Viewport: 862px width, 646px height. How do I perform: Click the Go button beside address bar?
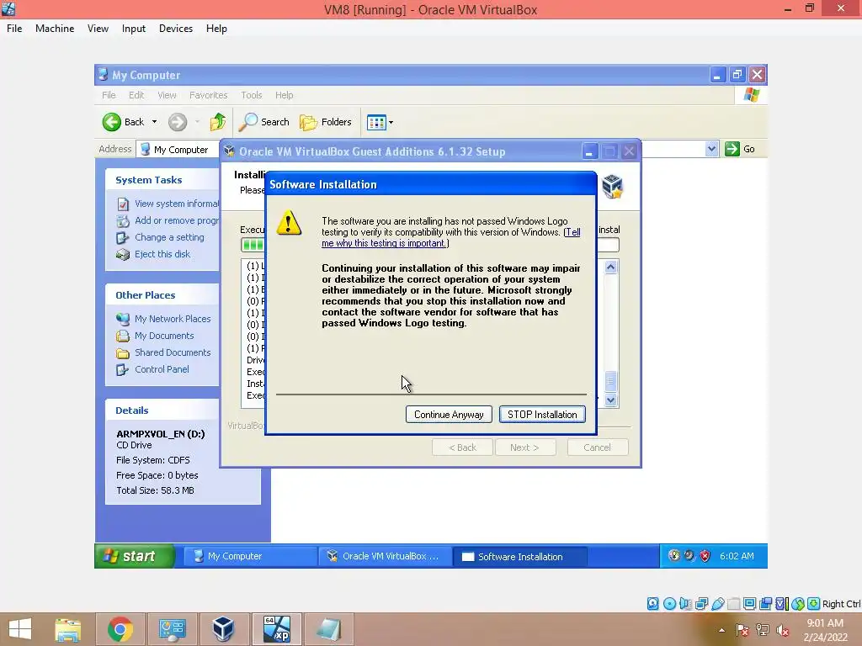[x=740, y=149]
